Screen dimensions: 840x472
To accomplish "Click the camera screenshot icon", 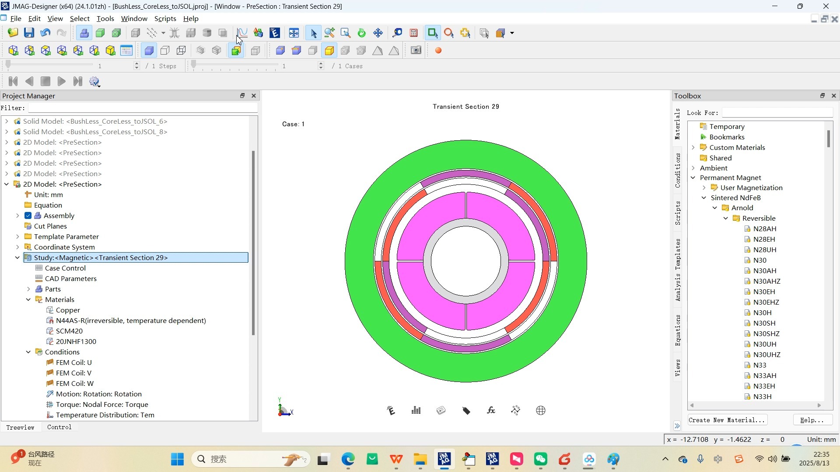I will click(416, 50).
